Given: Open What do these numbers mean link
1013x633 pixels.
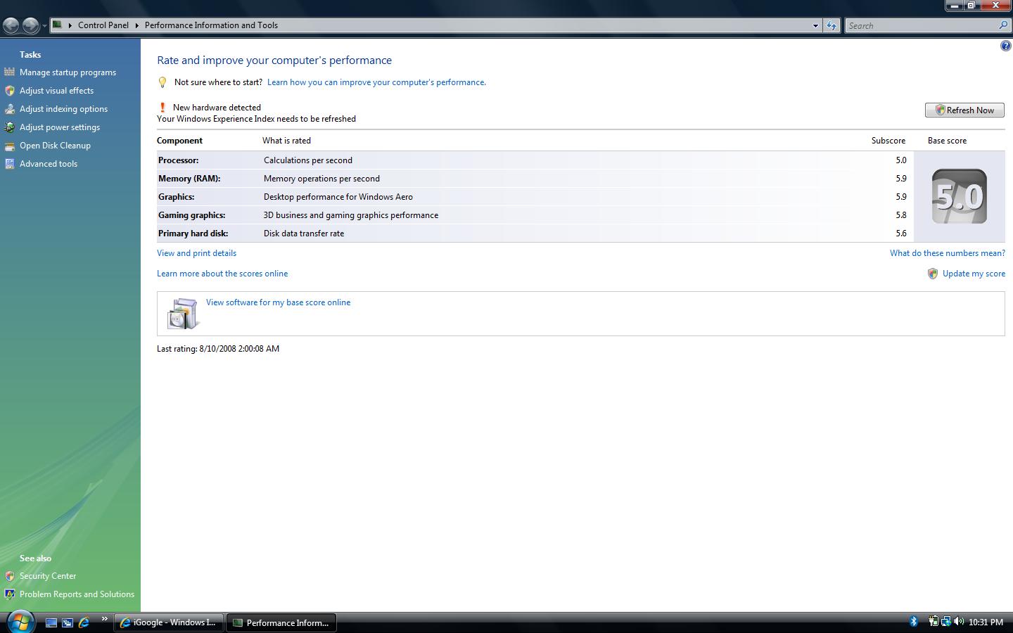Looking at the screenshot, I should [x=948, y=253].
